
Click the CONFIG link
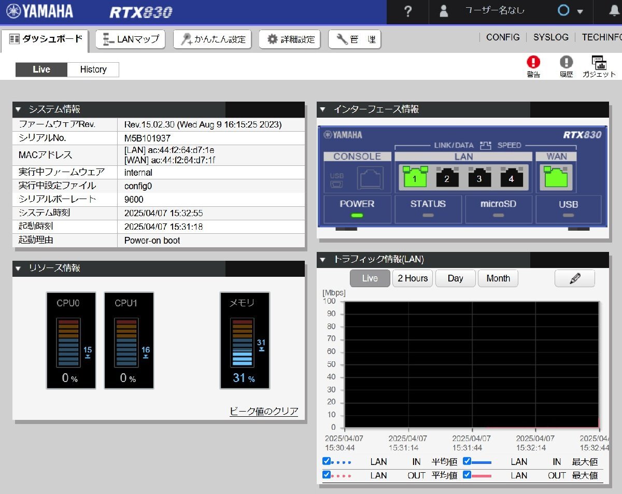click(503, 37)
